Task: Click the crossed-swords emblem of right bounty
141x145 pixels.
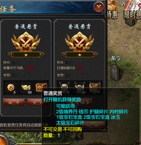Action: coord(79,42)
